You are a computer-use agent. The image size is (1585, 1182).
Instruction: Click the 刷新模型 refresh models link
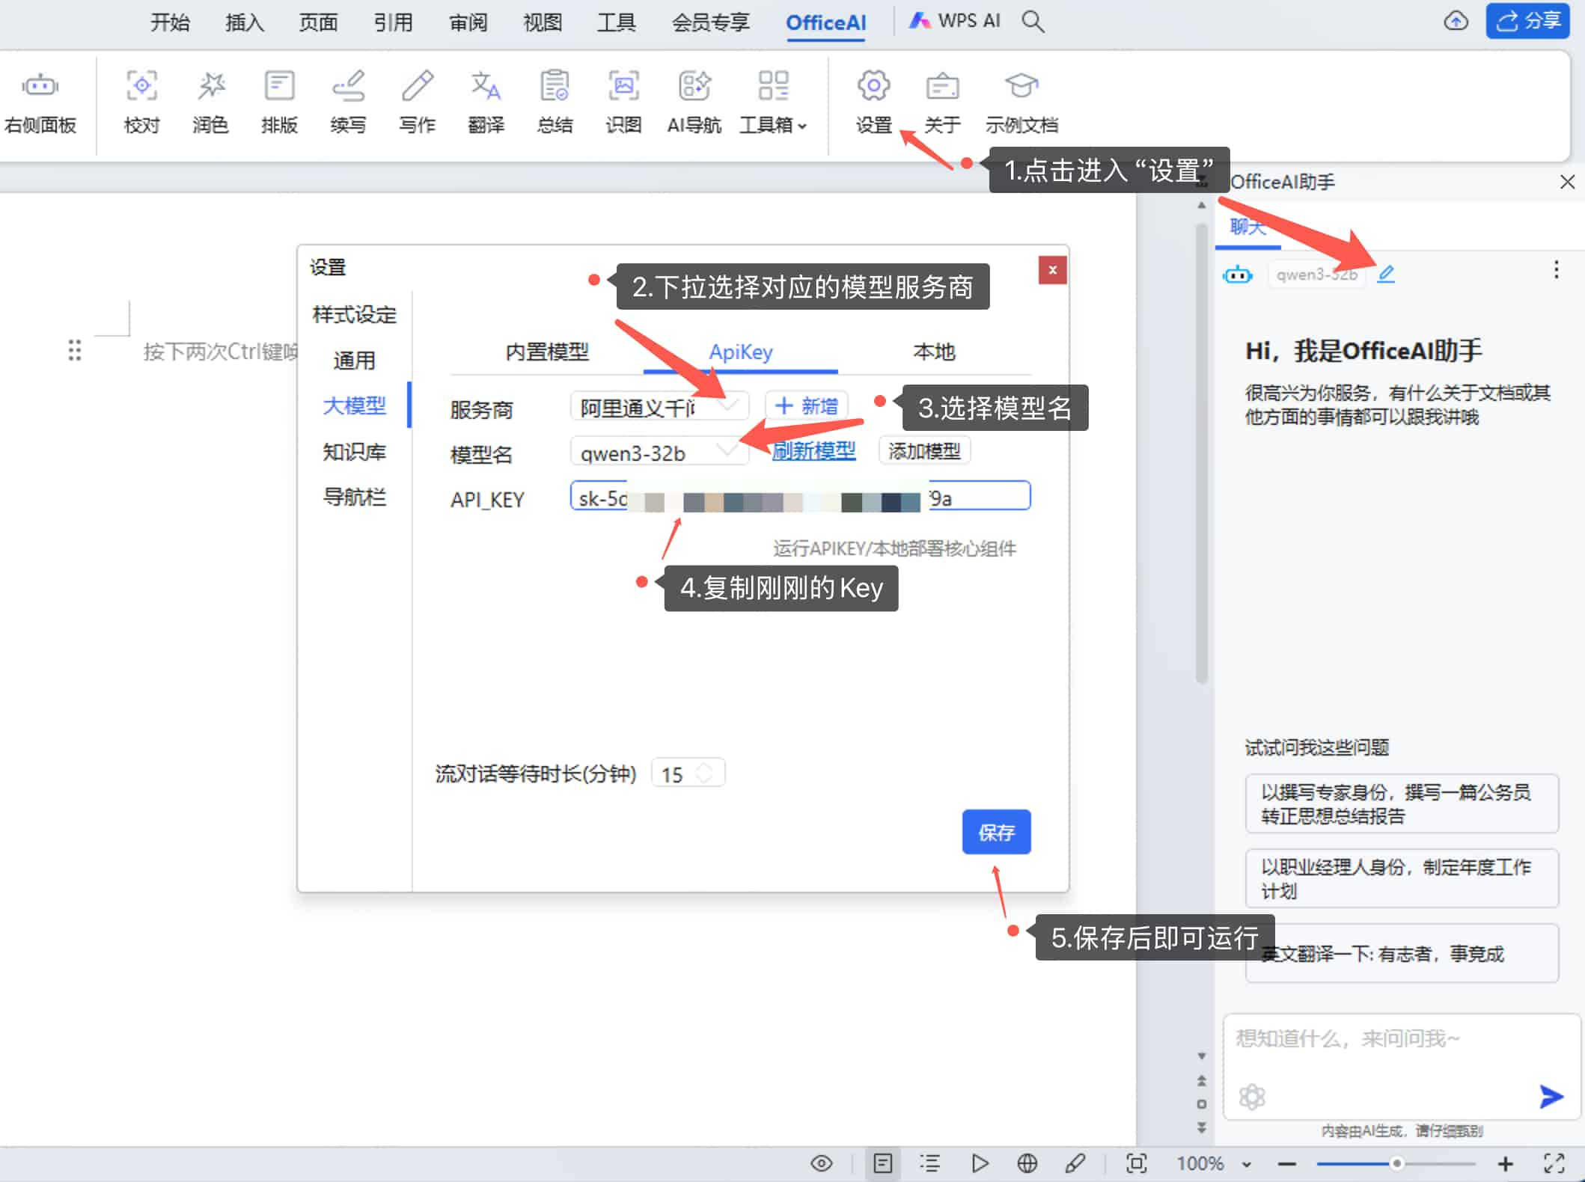pyautogui.click(x=813, y=451)
